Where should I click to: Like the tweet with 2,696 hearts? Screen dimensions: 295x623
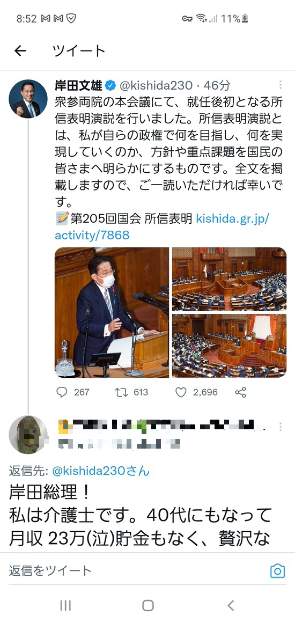point(181,393)
